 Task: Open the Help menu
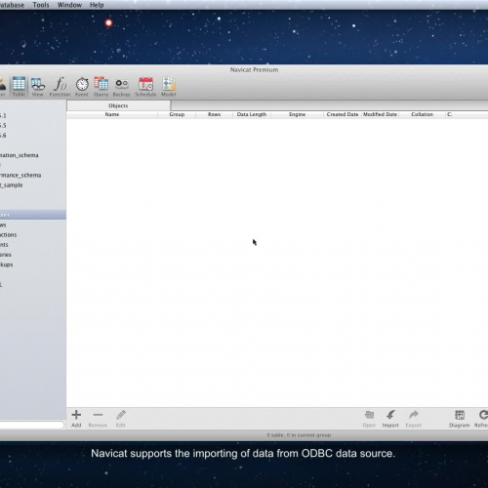tap(97, 5)
